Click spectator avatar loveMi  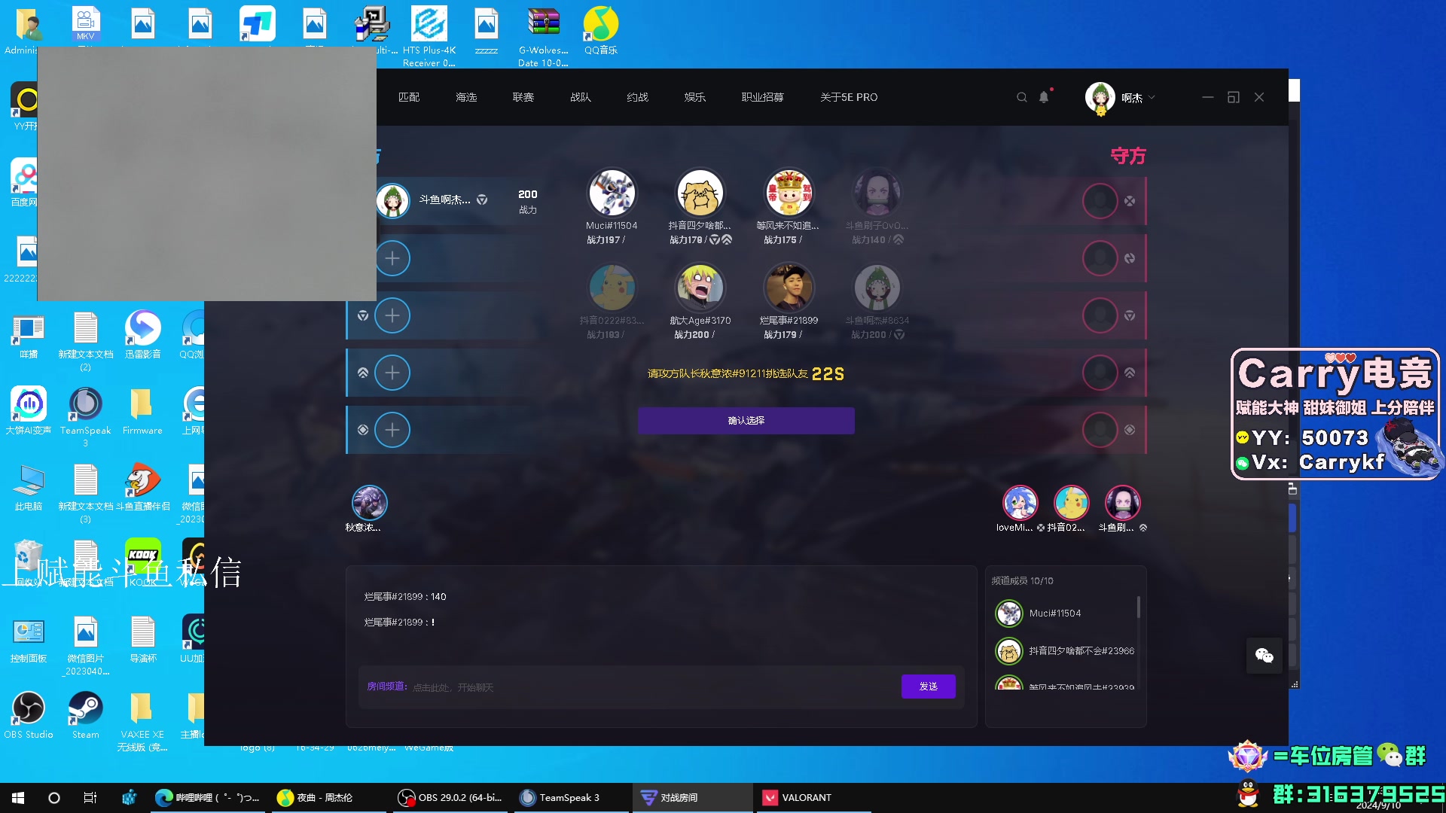click(x=1020, y=503)
